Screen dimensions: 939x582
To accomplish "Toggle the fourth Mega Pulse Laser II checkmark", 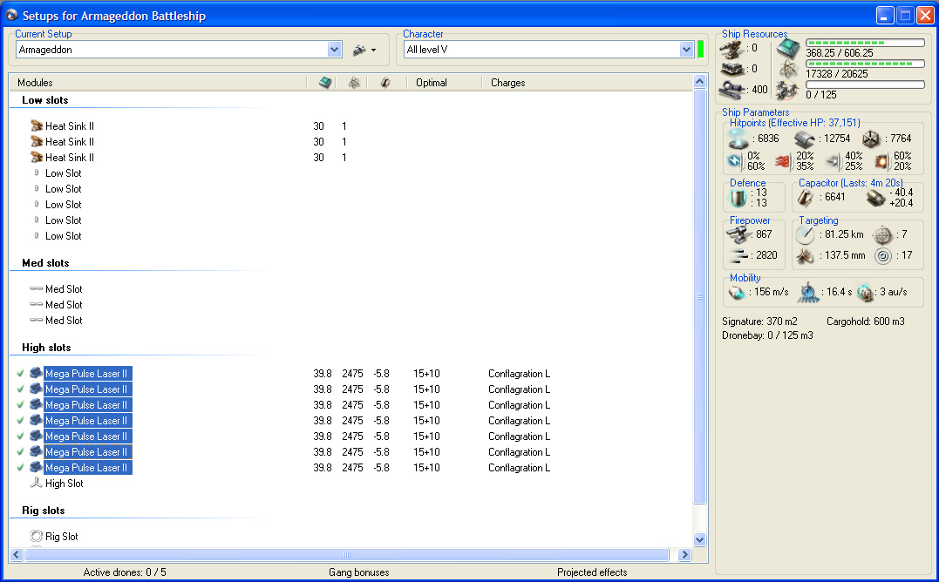I will [20, 421].
